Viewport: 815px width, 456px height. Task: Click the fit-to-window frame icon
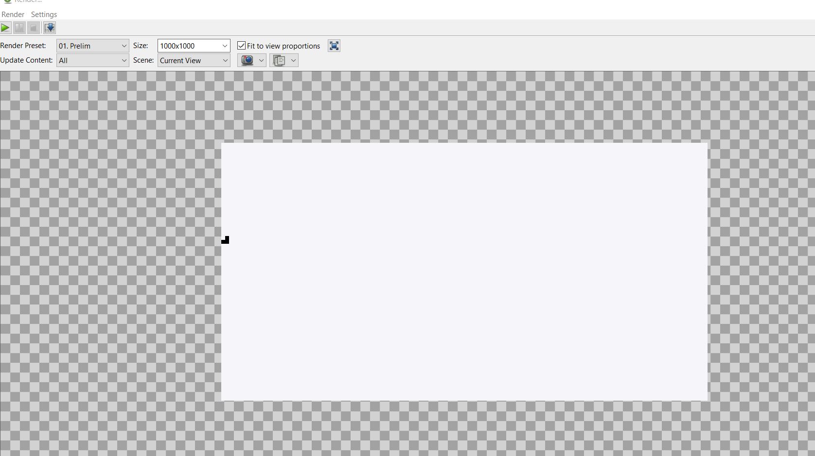coord(334,46)
